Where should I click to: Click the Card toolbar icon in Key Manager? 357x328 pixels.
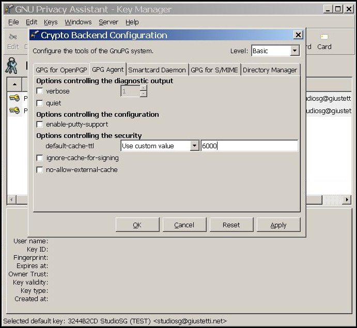point(324,37)
